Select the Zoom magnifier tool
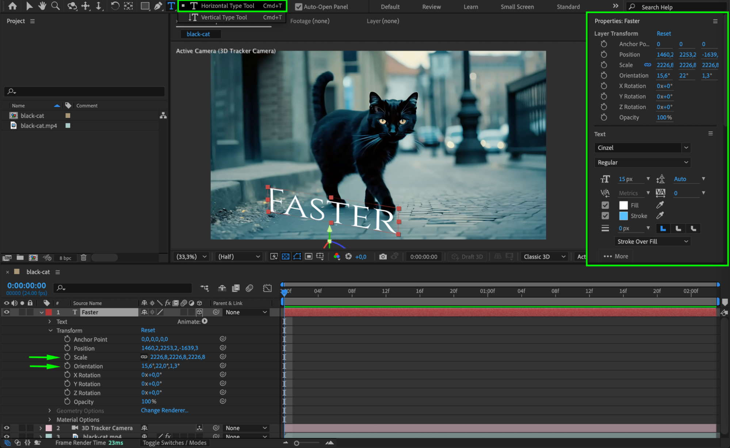This screenshot has height=448, width=730. (x=56, y=6)
